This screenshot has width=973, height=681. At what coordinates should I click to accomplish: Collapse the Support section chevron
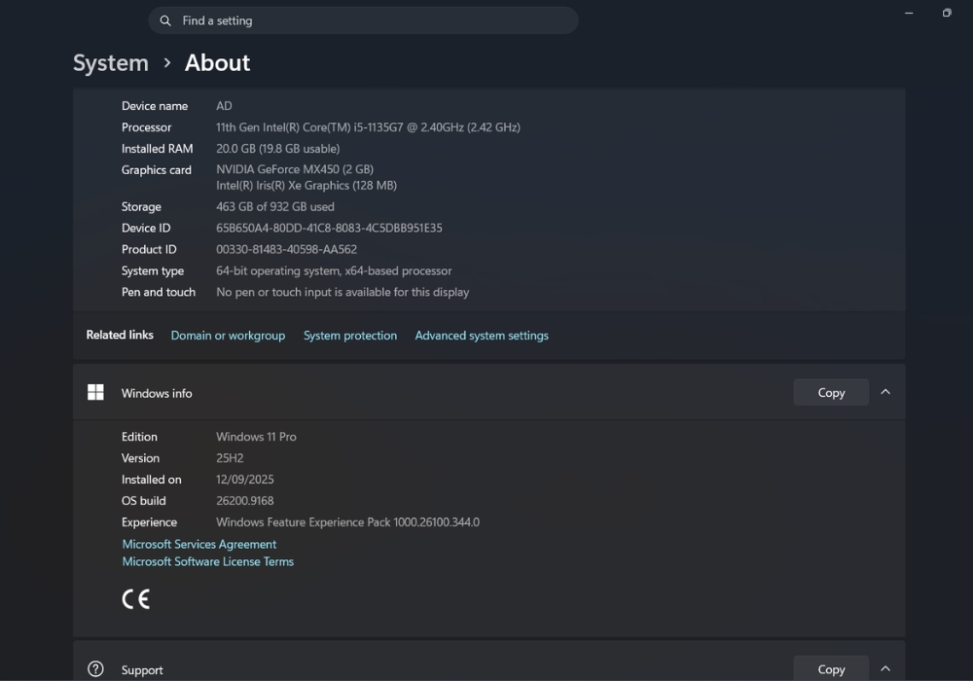click(x=885, y=668)
